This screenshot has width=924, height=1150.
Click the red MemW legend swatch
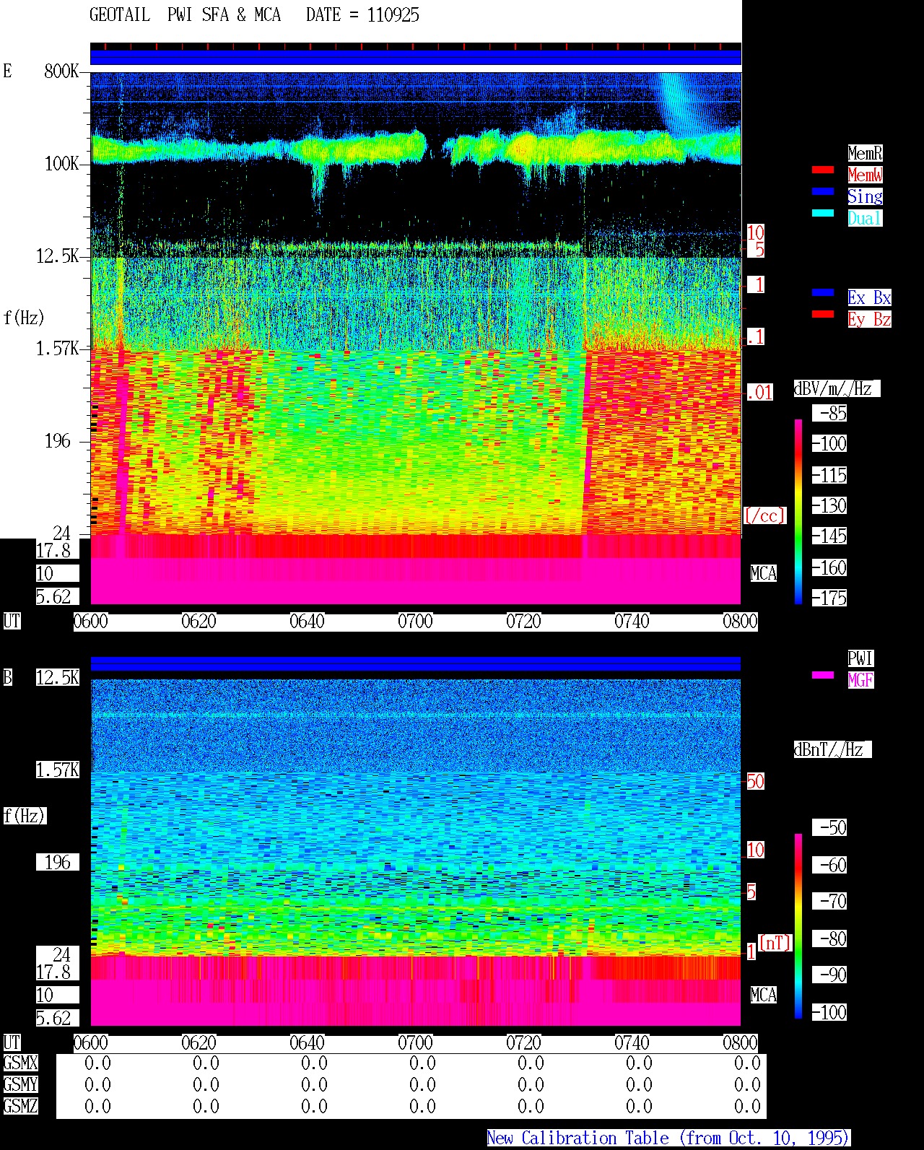(823, 170)
